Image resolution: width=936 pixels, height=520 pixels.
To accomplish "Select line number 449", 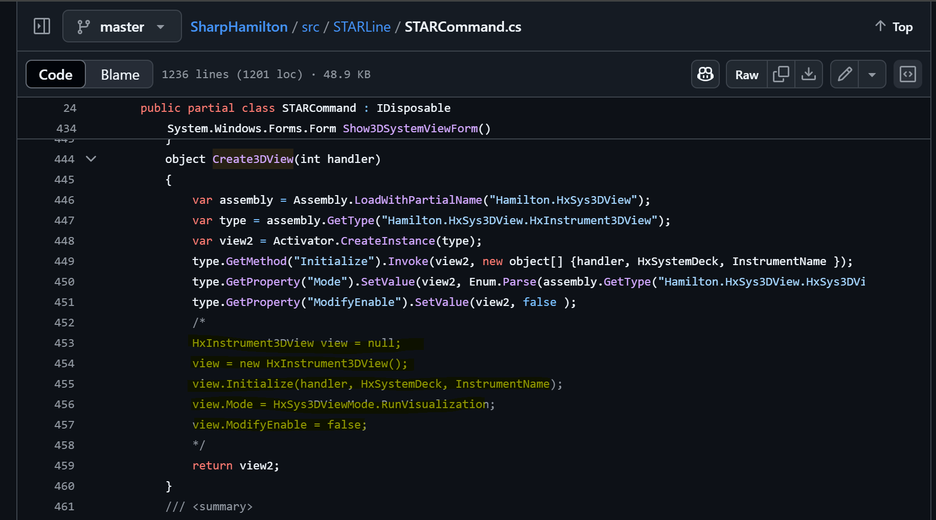I will click(x=64, y=261).
